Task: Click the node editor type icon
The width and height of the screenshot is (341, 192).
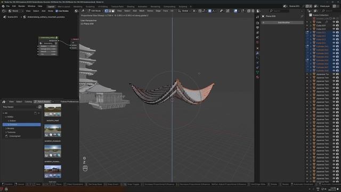Action: pyautogui.click(x=4, y=11)
